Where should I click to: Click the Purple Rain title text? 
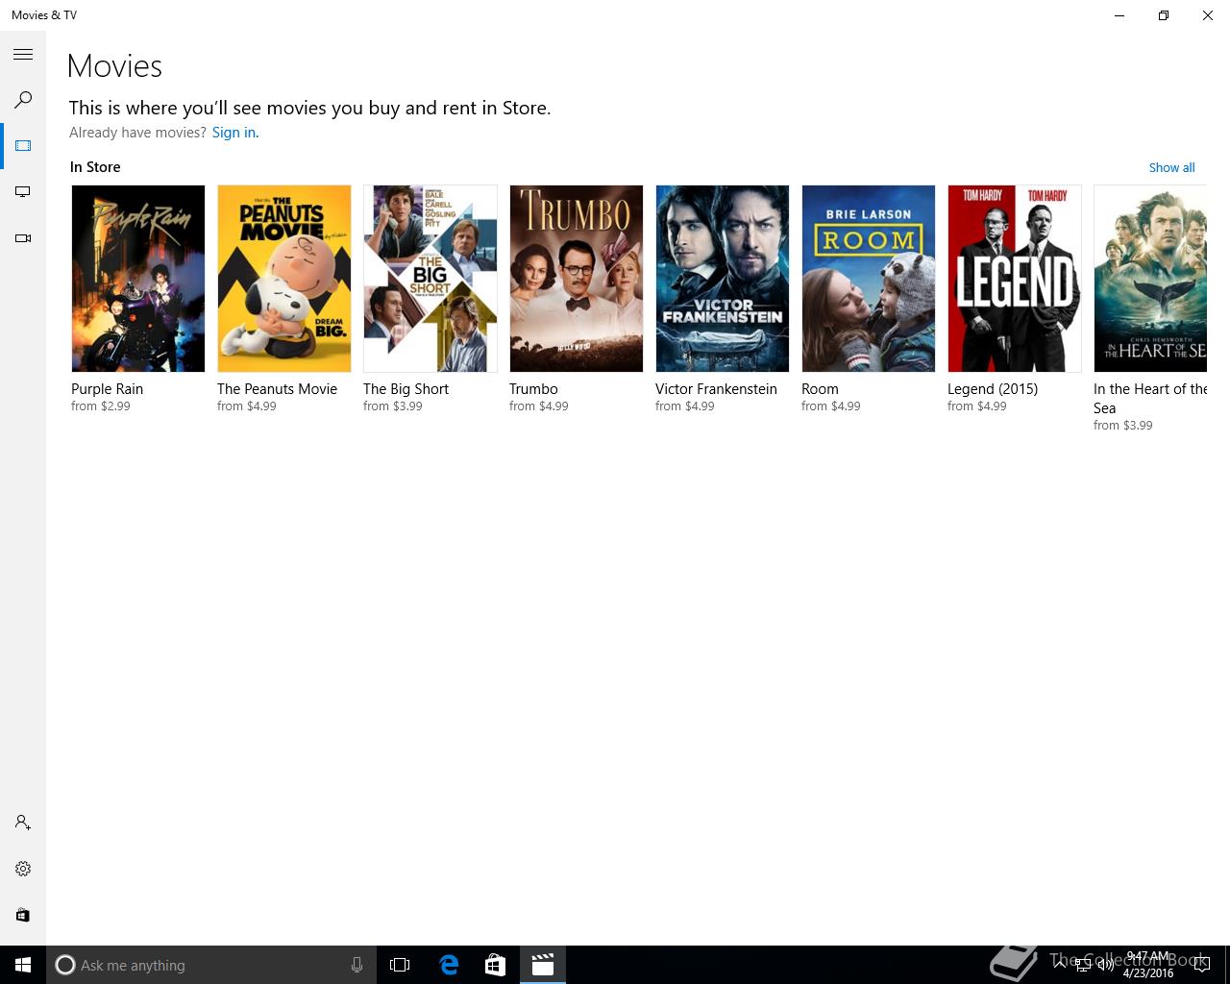click(x=107, y=389)
